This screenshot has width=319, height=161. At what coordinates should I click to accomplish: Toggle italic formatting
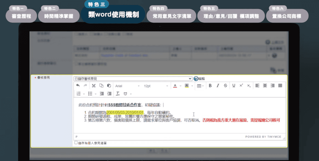coord(218,86)
